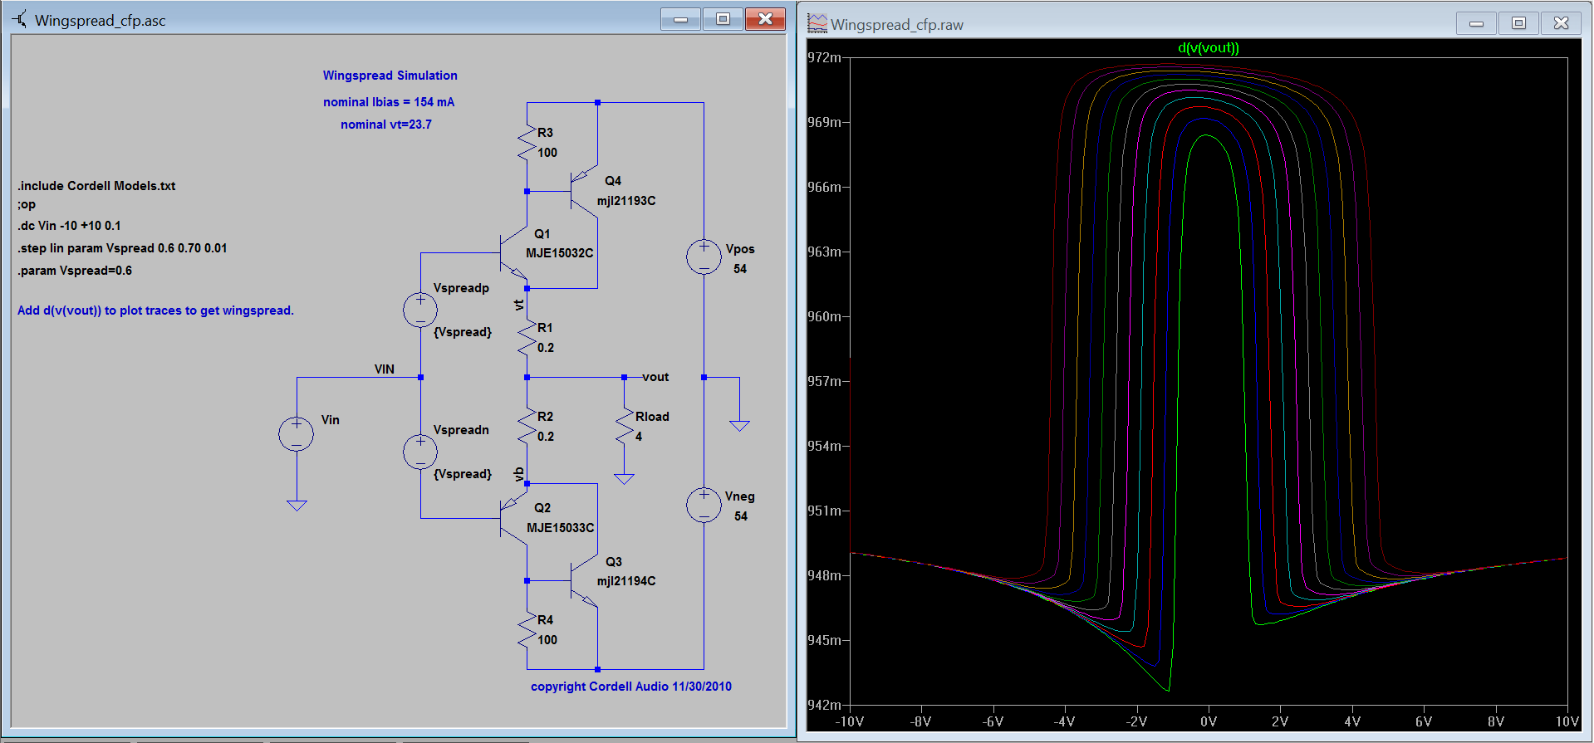Click the '.param Vspread=0.6' directive
The height and width of the screenshot is (743, 1594).
pos(75,271)
